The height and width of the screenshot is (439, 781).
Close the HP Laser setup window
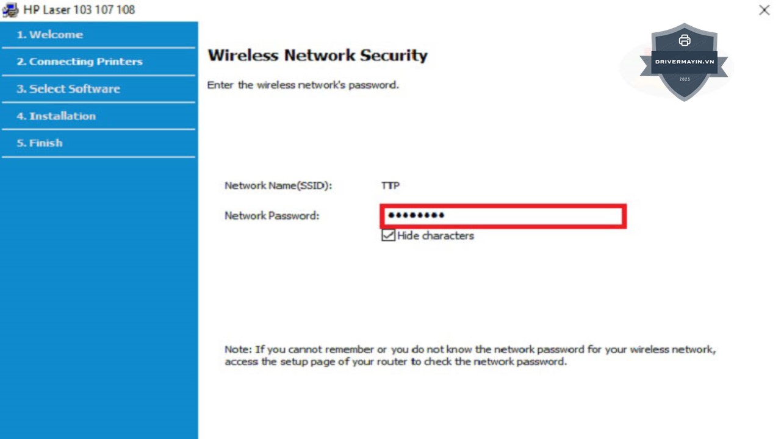(x=764, y=10)
